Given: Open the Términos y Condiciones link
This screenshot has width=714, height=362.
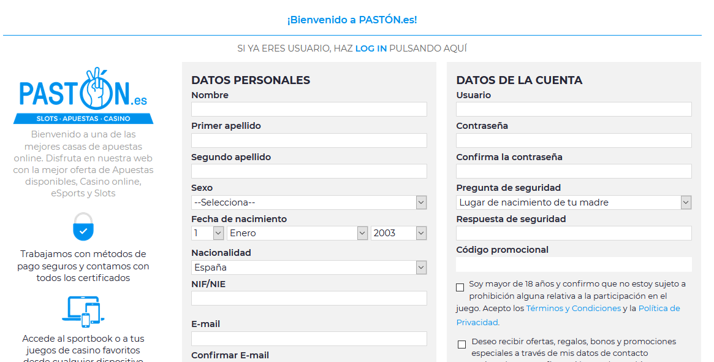Looking at the screenshot, I should pos(573,308).
